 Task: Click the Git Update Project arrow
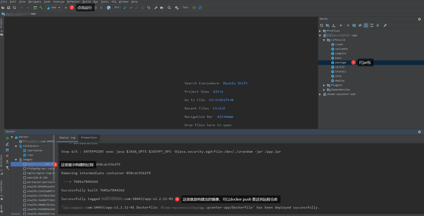pos(125,8)
